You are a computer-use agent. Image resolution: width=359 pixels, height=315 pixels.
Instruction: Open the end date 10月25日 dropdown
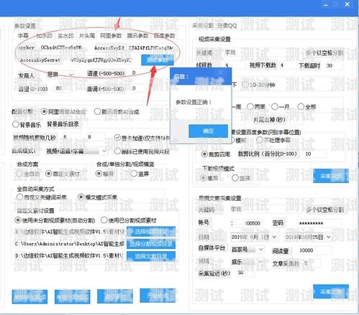coord(329,237)
